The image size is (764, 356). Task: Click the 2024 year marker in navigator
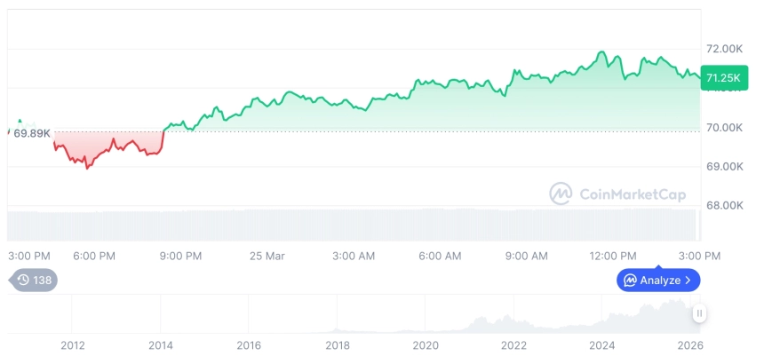pyautogui.click(x=602, y=345)
